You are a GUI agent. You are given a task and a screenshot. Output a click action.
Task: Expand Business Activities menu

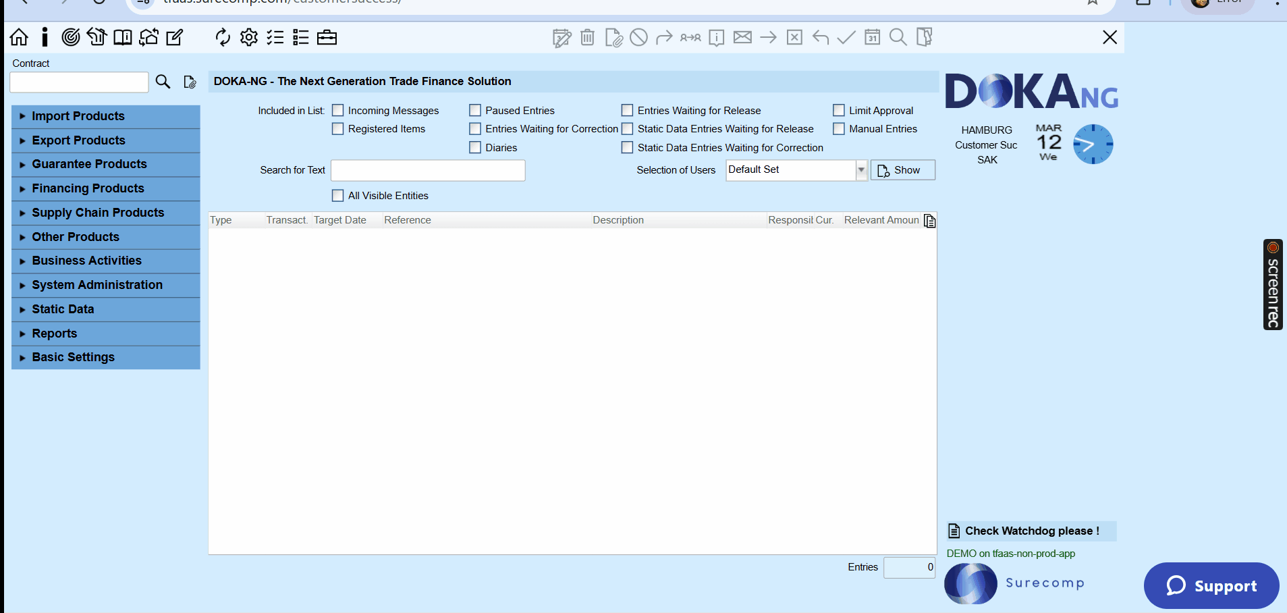coord(106,261)
